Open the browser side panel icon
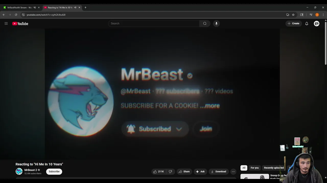 (302, 15)
